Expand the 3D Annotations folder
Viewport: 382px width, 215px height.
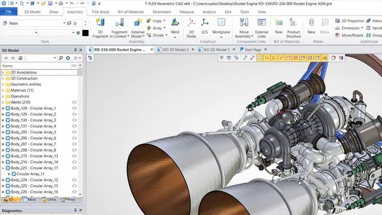(x=3, y=72)
